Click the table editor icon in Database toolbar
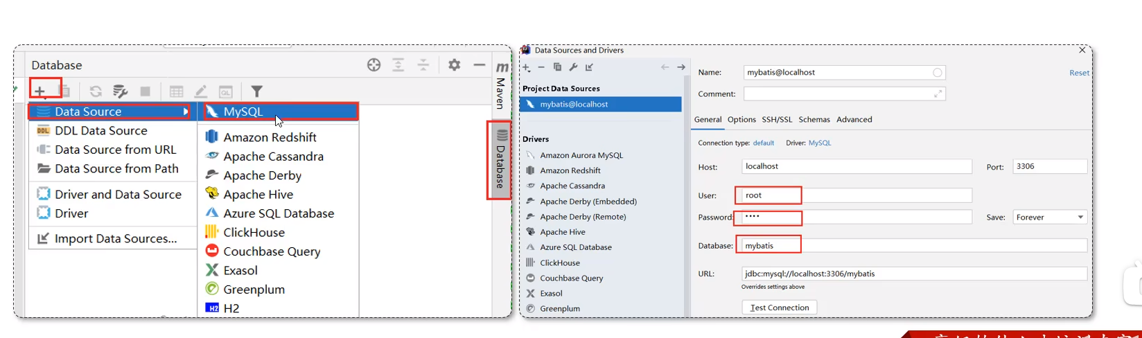This screenshot has height=338, width=1142. pyautogui.click(x=176, y=91)
